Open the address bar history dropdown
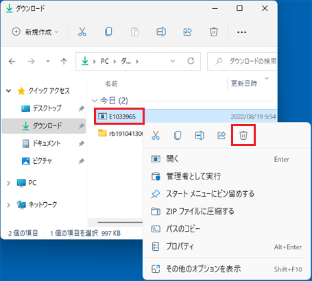 [x=173, y=61]
